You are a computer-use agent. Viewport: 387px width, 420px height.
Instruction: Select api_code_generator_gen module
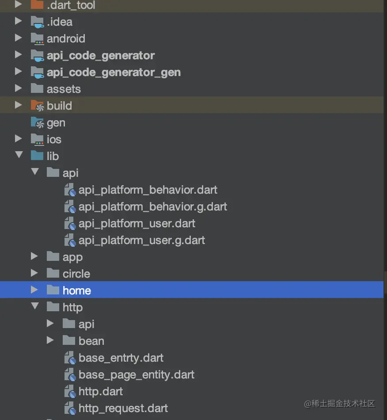pos(114,72)
